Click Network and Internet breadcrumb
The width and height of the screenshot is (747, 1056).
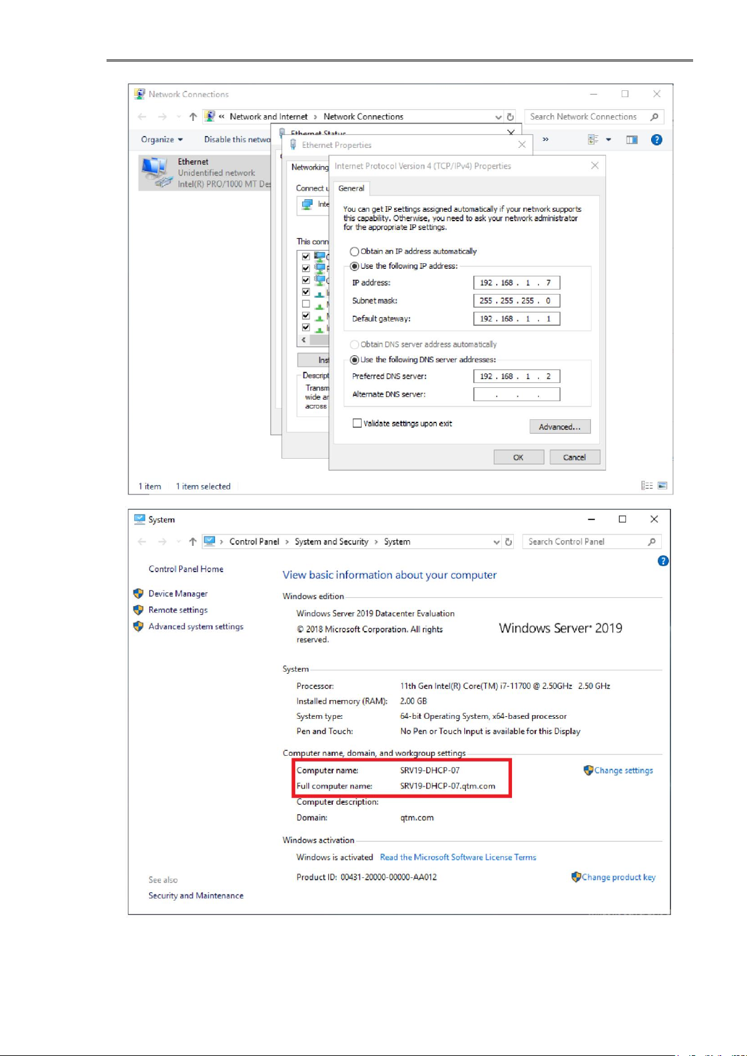pyautogui.click(x=268, y=117)
